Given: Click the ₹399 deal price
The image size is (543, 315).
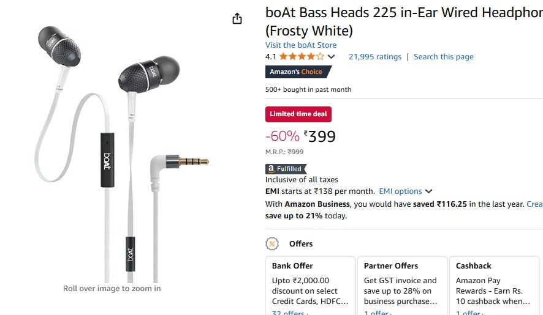Looking at the screenshot, I should pos(321,136).
